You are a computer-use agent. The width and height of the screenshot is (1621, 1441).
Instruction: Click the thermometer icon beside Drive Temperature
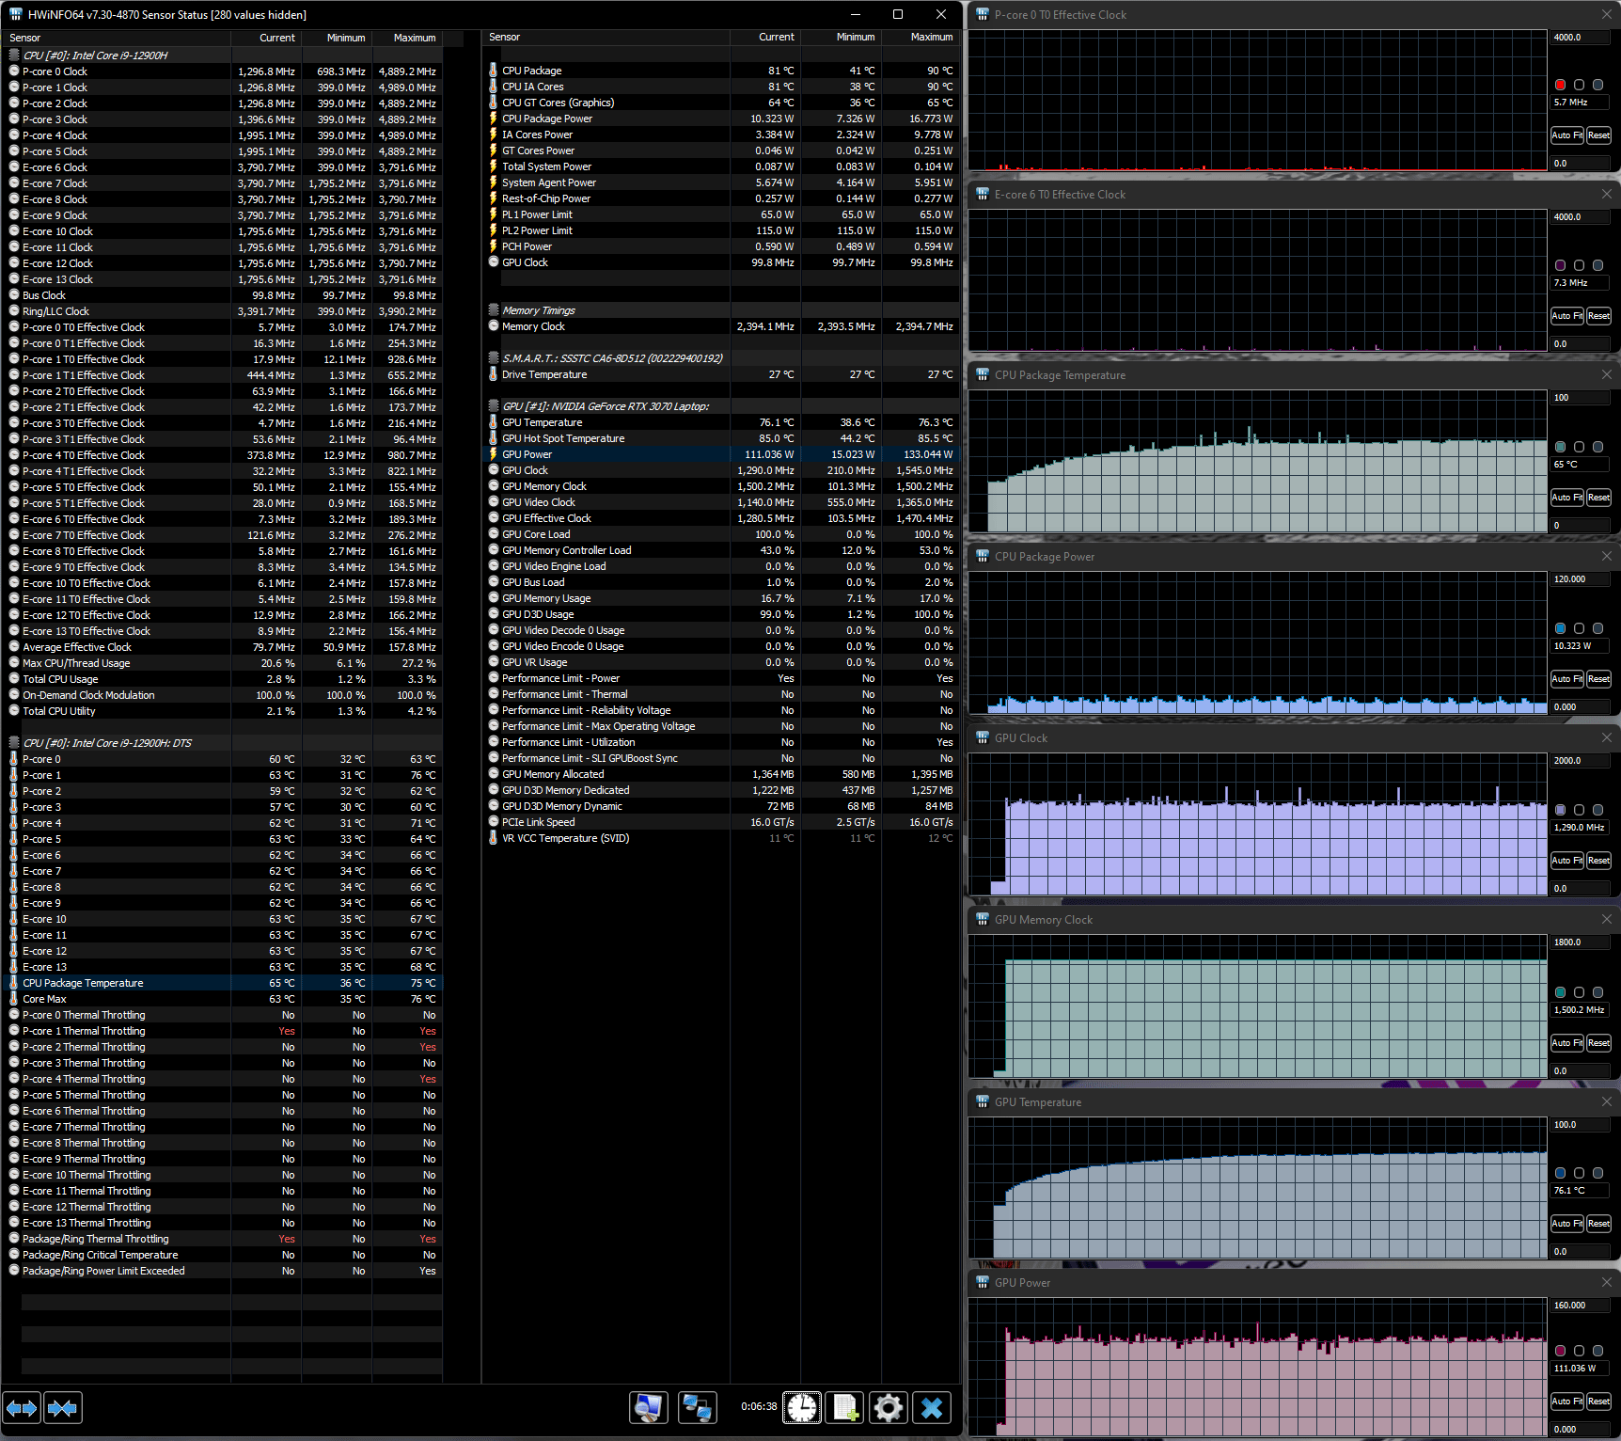[x=494, y=374]
